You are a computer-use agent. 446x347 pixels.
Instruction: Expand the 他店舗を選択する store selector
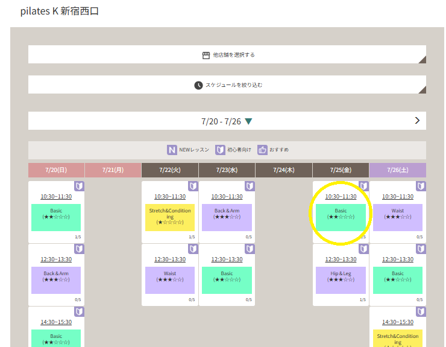coord(227,54)
